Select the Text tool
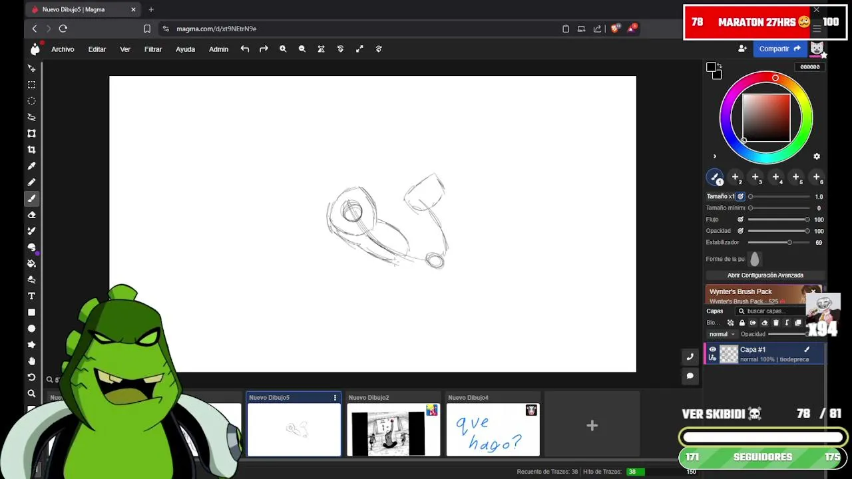Viewport: 852px width, 479px height. (x=31, y=296)
